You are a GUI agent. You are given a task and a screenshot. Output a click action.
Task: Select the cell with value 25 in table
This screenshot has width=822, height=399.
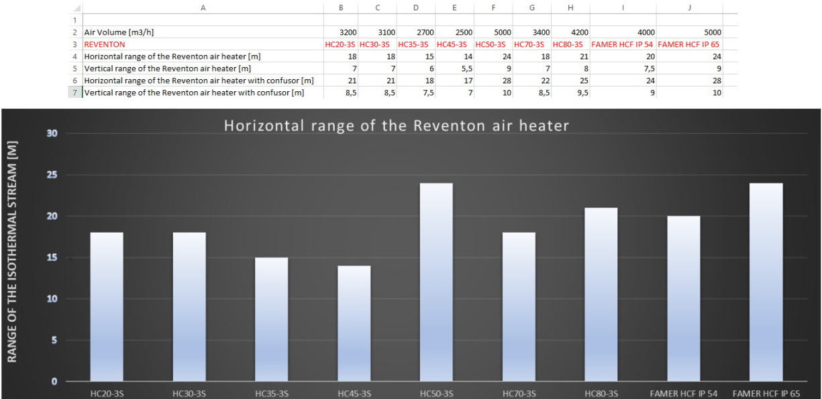[570, 80]
